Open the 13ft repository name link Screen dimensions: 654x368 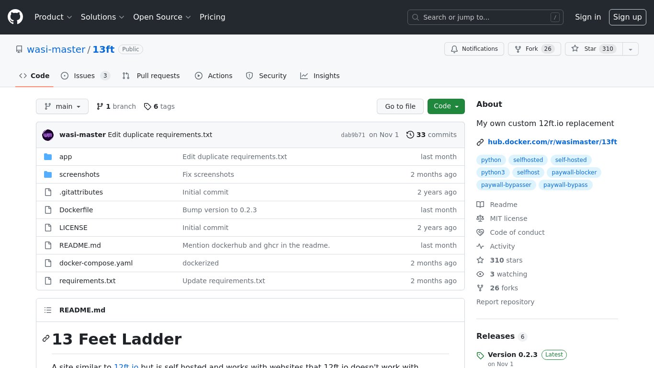[103, 49]
